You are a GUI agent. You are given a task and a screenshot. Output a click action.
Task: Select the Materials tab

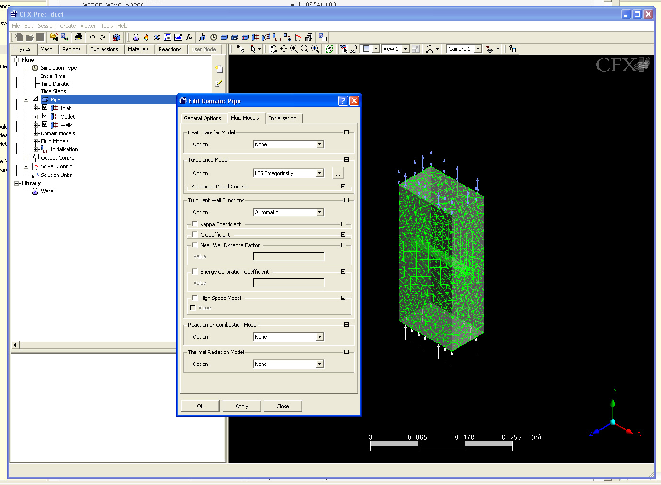pos(138,49)
